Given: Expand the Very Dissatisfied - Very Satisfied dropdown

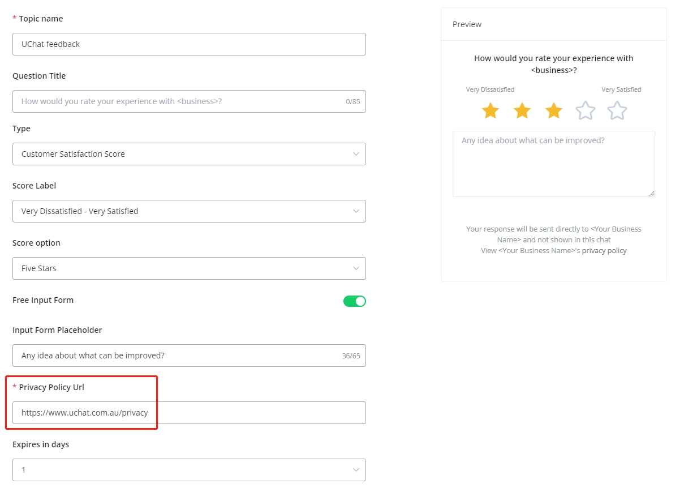Looking at the screenshot, I should 181,211.
